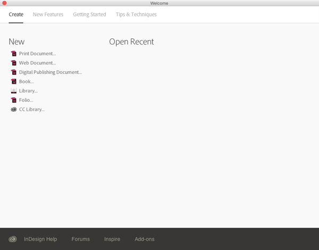
Task: Open the Forums link
Action: point(81,239)
